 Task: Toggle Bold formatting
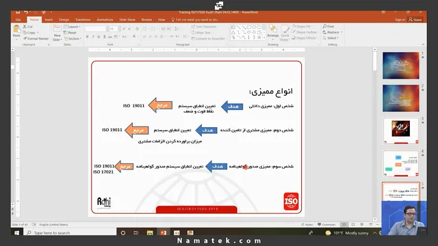tap(87, 37)
